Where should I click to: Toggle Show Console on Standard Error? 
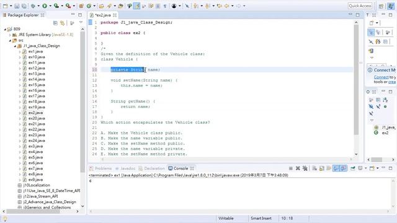pyautogui.click(x=343, y=168)
